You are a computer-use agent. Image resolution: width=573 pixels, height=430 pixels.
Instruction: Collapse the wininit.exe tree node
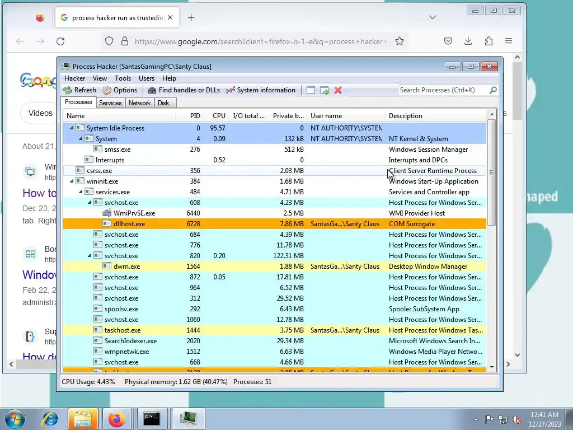pos(72,181)
